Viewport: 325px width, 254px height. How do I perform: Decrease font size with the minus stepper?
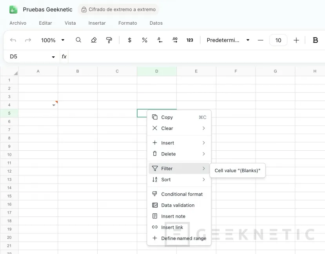coord(261,40)
